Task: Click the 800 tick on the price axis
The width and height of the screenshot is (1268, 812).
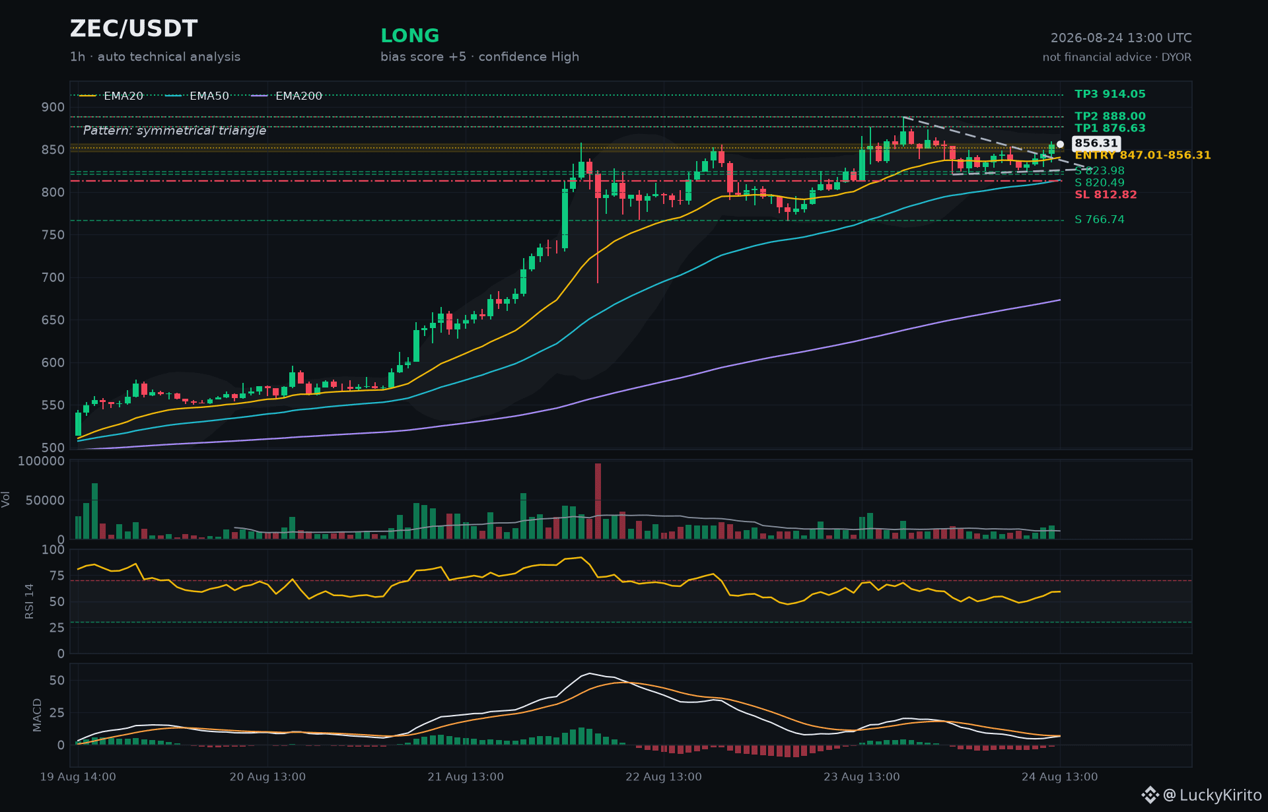Action: click(x=53, y=193)
